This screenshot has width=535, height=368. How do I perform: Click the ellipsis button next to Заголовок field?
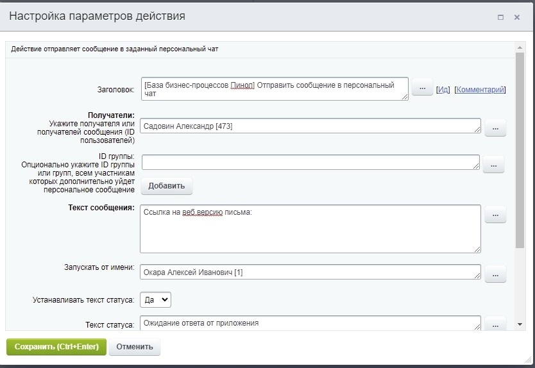pos(422,88)
